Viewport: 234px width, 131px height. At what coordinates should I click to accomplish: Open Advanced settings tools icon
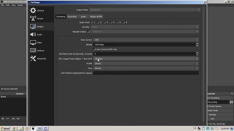[33, 59]
